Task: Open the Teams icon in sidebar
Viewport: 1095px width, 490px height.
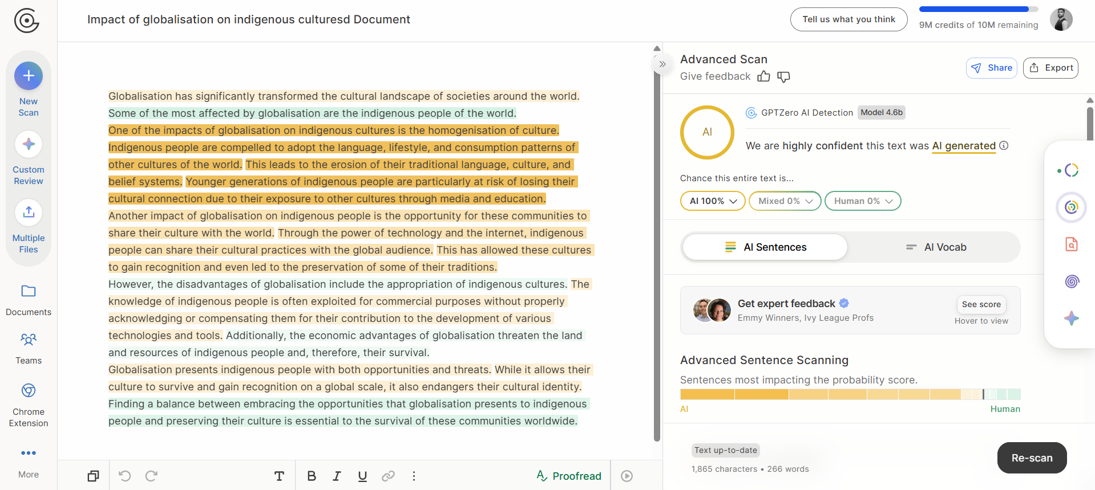Action: click(29, 340)
